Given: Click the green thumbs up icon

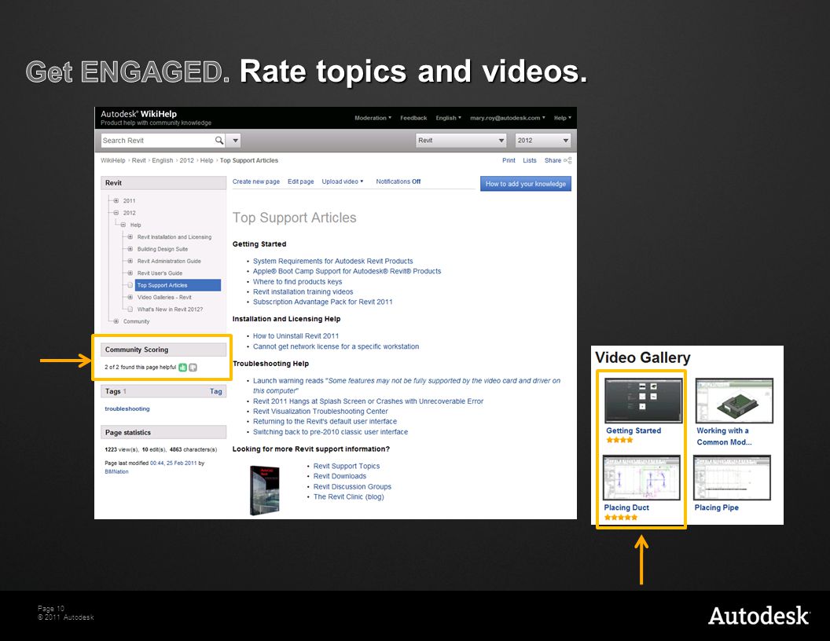Looking at the screenshot, I should click(182, 367).
